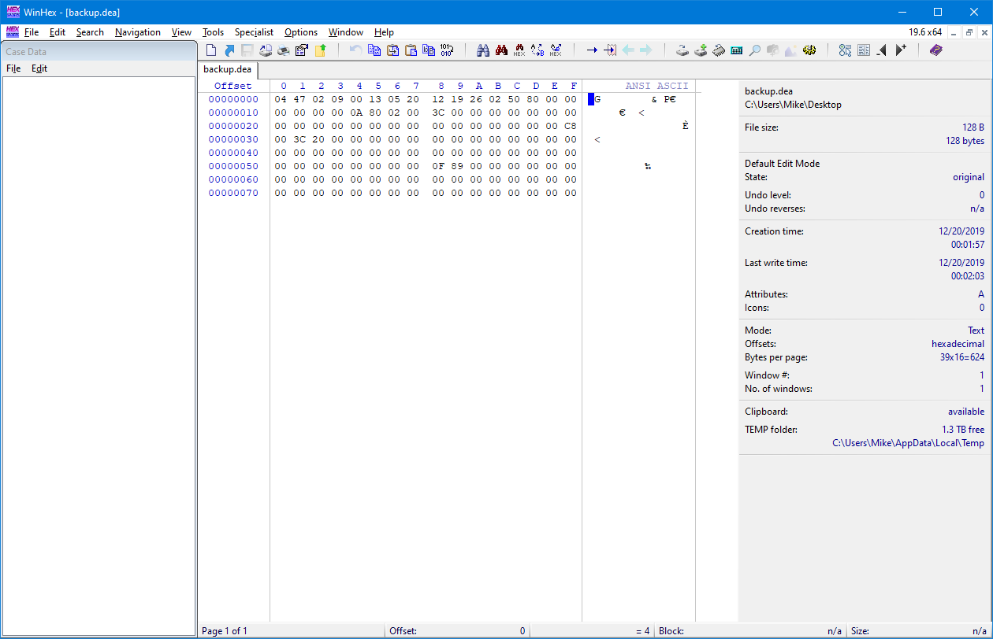The height and width of the screenshot is (639, 993).
Task: Select offset row 00000030
Action: (x=233, y=139)
